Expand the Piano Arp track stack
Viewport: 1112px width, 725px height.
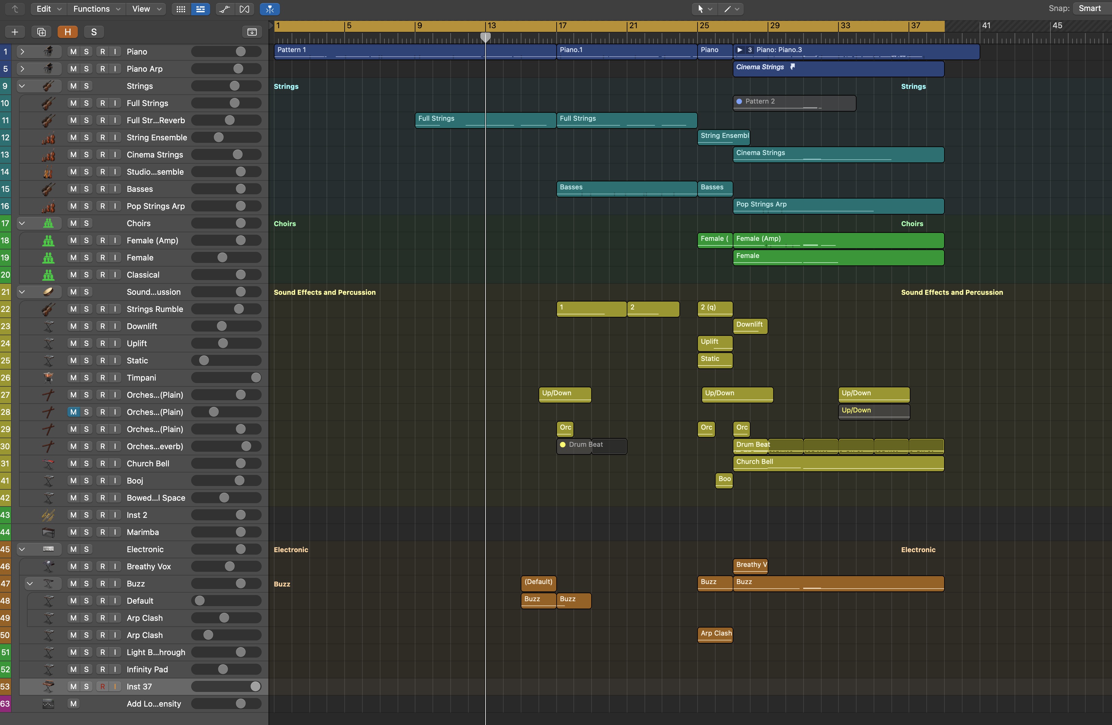22,69
